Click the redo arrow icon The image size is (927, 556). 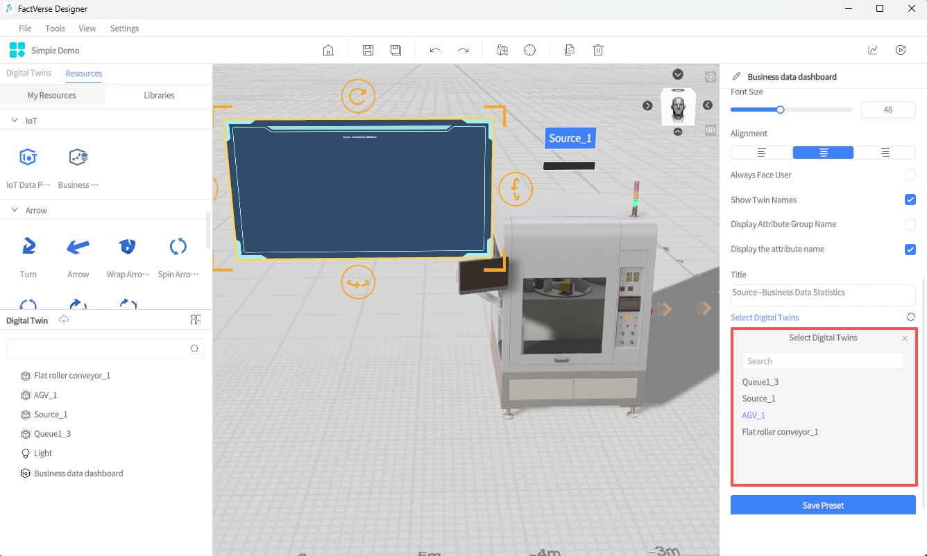(463, 50)
